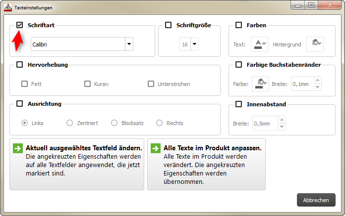Open the Hintergrund fill color icon
The height and width of the screenshot is (216, 345).
pyautogui.click(x=314, y=44)
